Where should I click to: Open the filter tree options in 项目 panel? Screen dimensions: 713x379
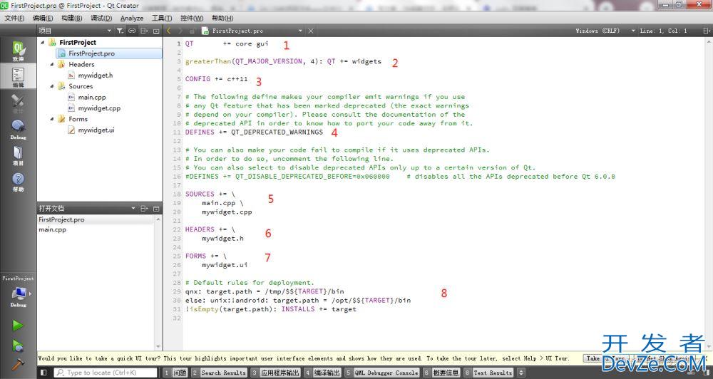(x=120, y=31)
